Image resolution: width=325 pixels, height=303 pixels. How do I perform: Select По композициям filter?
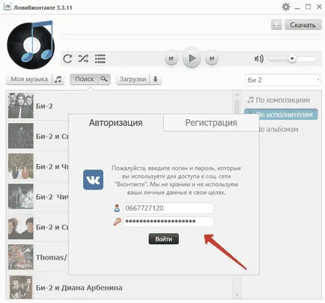(279, 100)
